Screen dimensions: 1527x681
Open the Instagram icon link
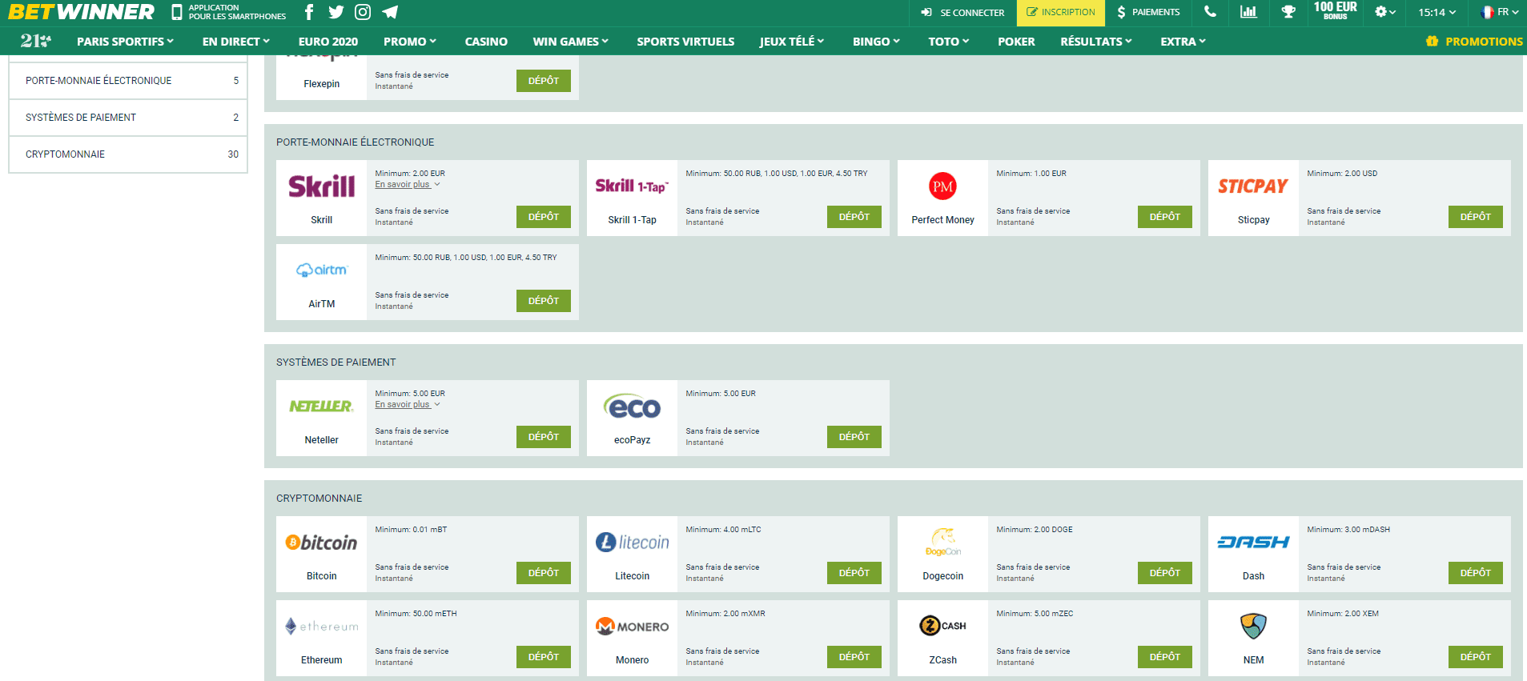coord(363,12)
